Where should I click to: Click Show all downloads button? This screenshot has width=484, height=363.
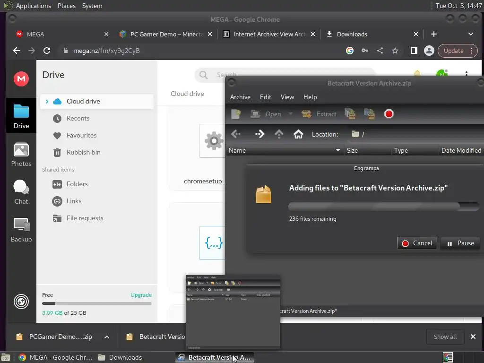(x=445, y=337)
